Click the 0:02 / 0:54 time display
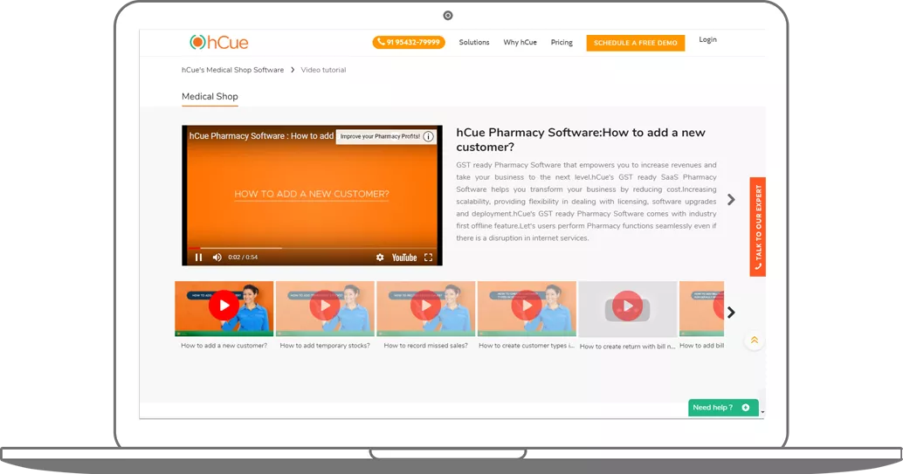 [243, 258]
